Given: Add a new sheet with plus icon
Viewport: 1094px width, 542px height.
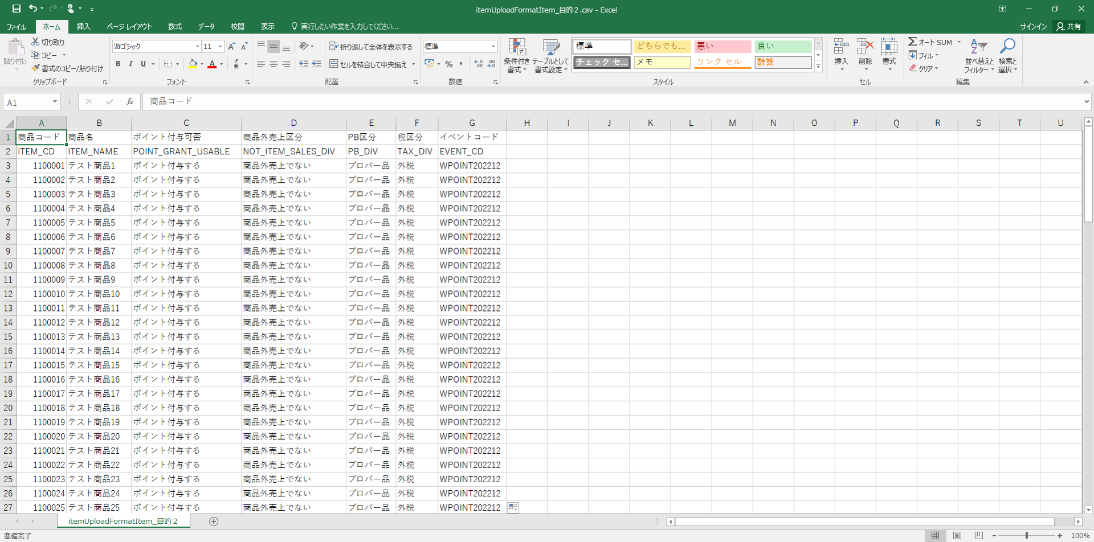Looking at the screenshot, I should [214, 522].
